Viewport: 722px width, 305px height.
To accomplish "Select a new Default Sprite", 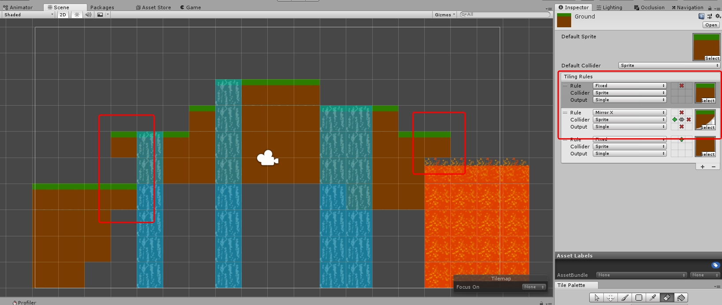I will pyautogui.click(x=712, y=58).
